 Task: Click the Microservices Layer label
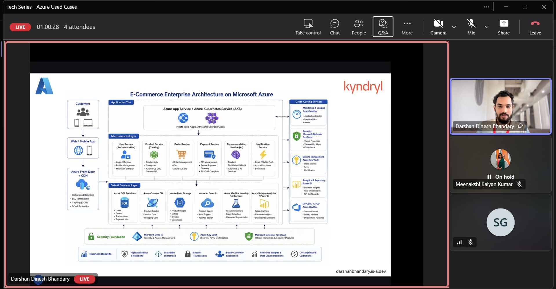pyautogui.click(x=124, y=136)
